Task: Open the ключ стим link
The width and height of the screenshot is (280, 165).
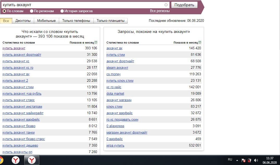Action: tap(114, 107)
